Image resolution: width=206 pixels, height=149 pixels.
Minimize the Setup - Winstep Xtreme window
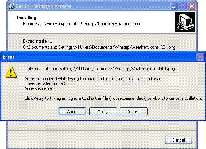point(174,6)
